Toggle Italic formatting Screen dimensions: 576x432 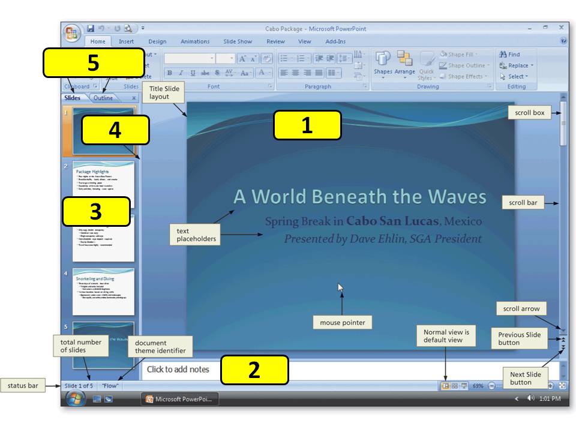[x=181, y=73]
